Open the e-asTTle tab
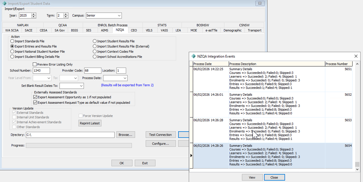The height and width of the screenshot is (182, 363). (212, 30)
